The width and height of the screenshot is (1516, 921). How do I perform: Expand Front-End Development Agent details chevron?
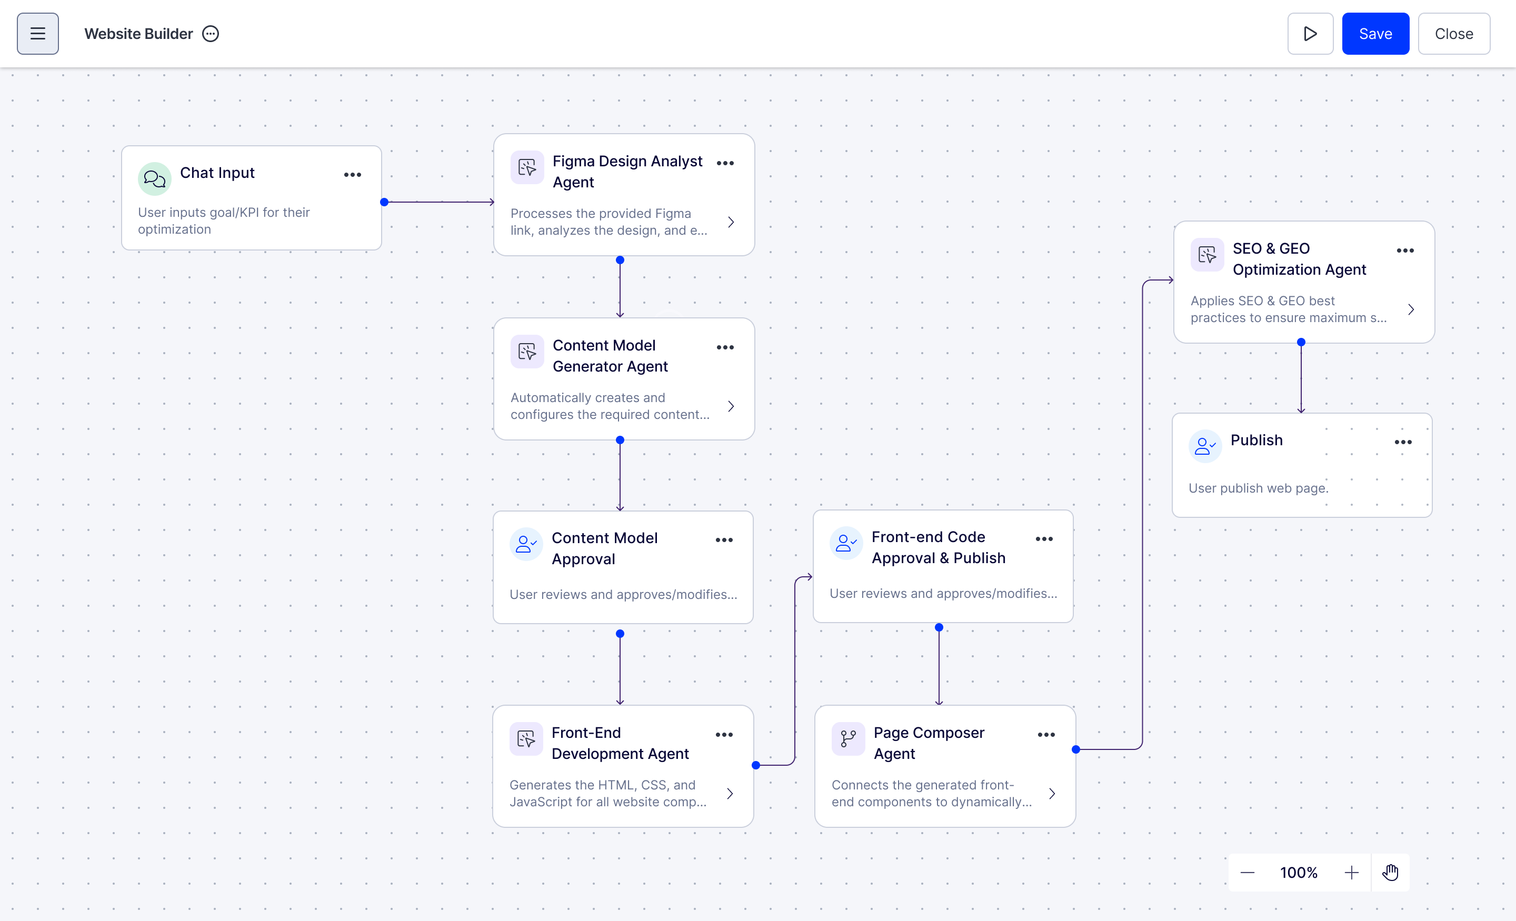tap(730, 794)
